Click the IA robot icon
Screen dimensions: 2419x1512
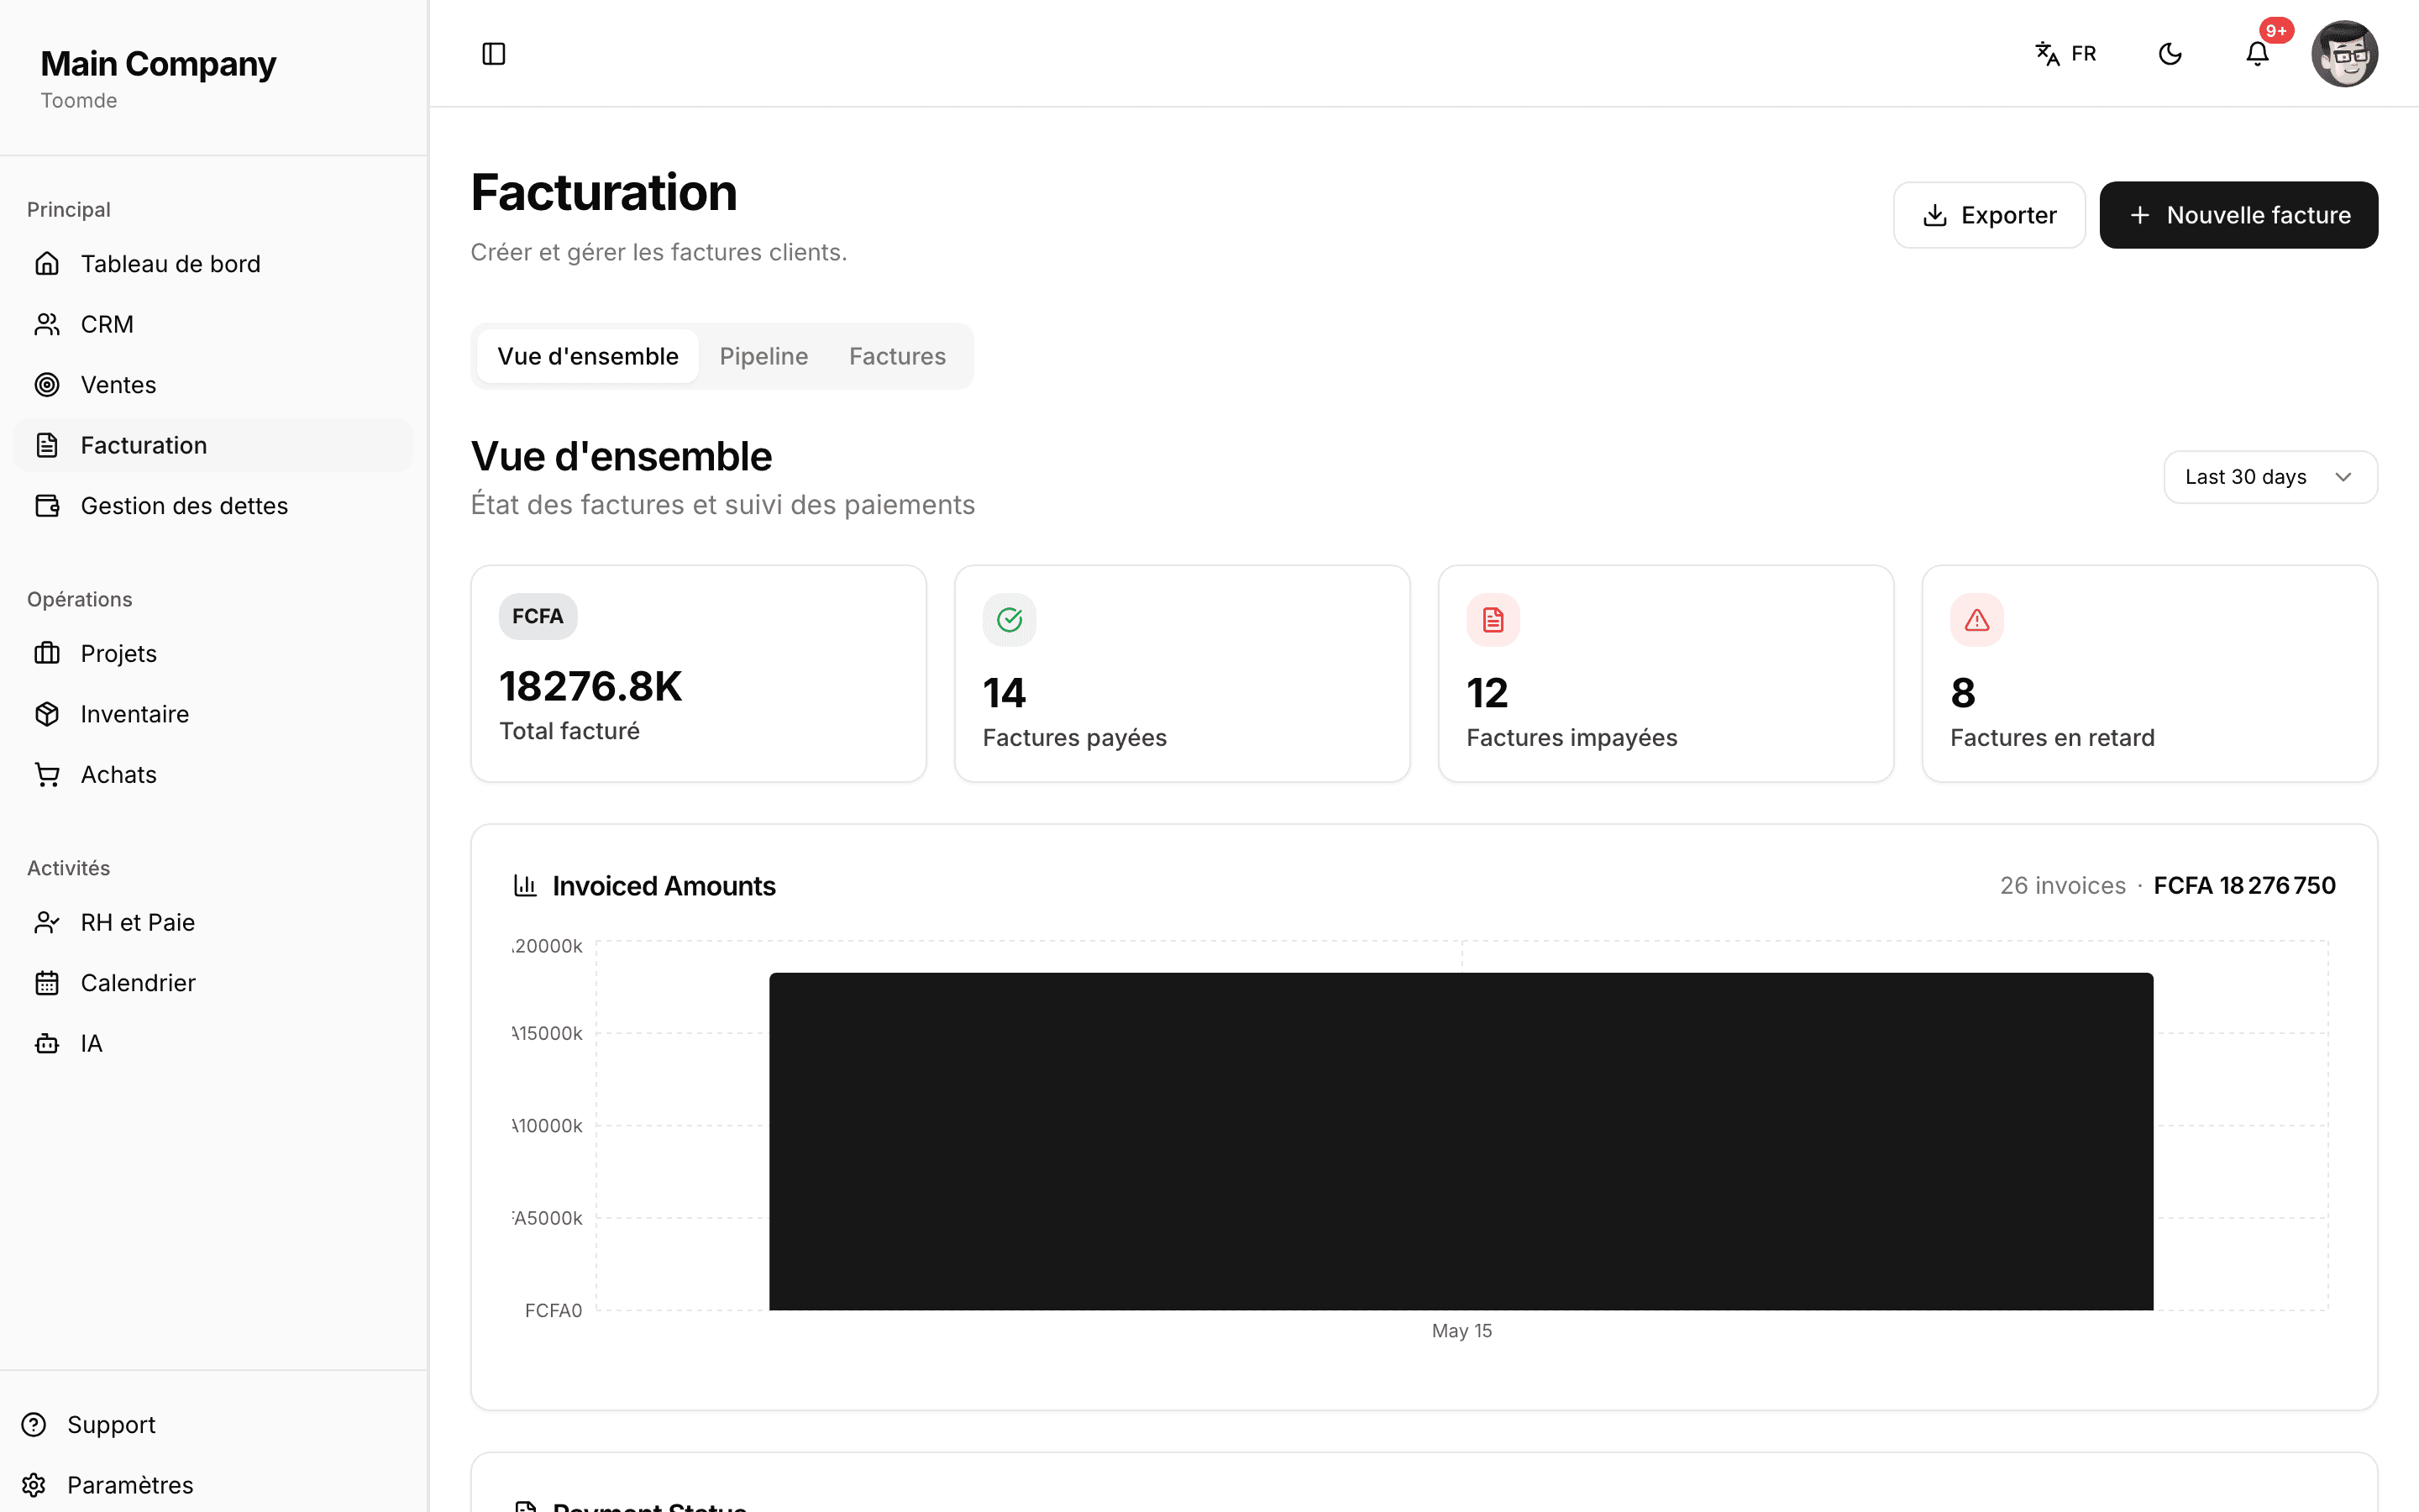[x=47, y=1044]
